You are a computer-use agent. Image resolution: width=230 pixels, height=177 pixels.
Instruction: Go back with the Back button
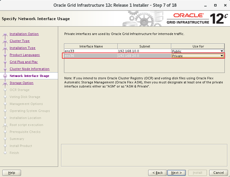[x=158, y=173]
